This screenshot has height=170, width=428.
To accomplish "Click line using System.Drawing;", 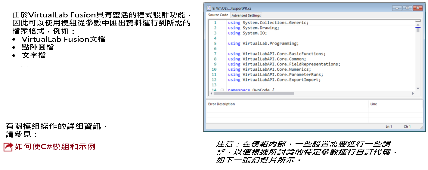I will pos(253,28).
